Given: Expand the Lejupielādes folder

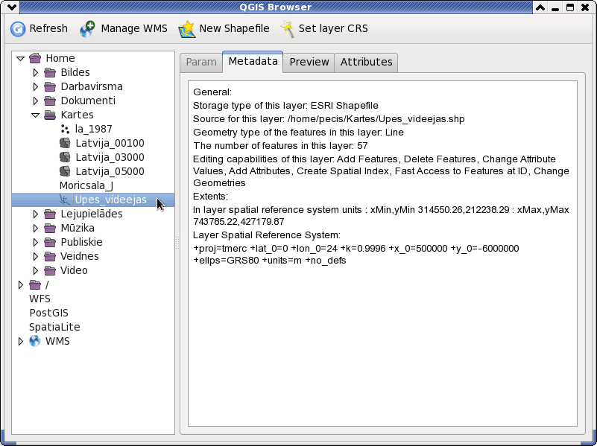Looking at the screenshot, I should [36, 214].
